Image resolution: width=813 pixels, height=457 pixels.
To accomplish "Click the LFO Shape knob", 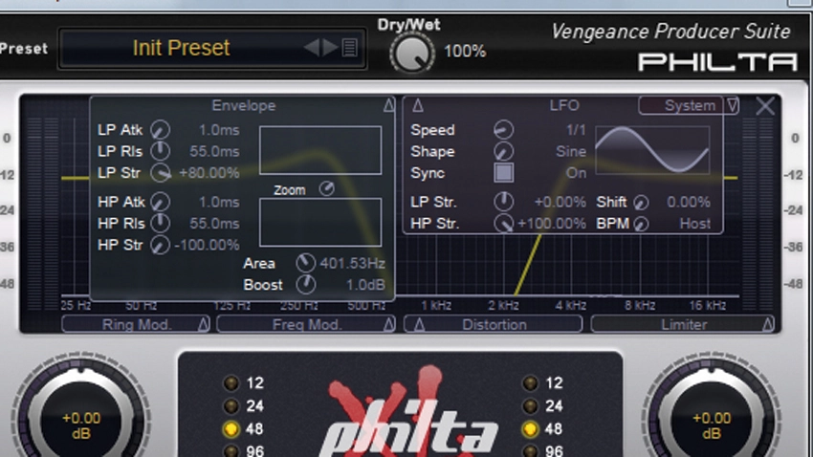I will click(503, 151).
